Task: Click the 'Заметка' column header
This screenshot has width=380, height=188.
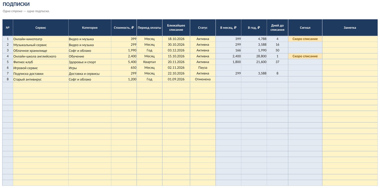Action: (x=350, y=28)
